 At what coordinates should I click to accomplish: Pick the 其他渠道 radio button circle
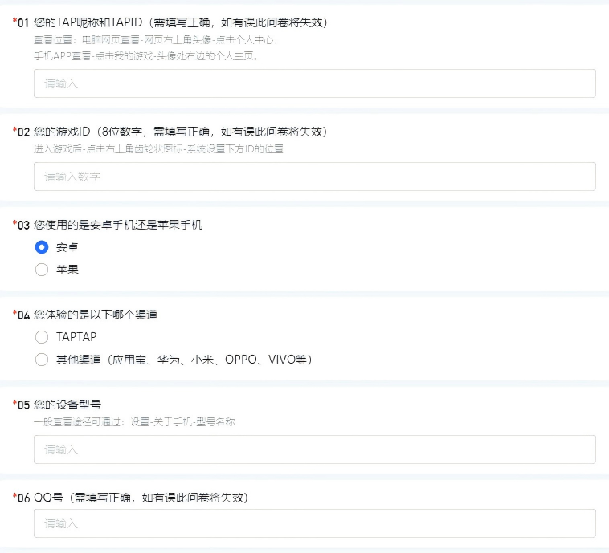pos(42,360)
